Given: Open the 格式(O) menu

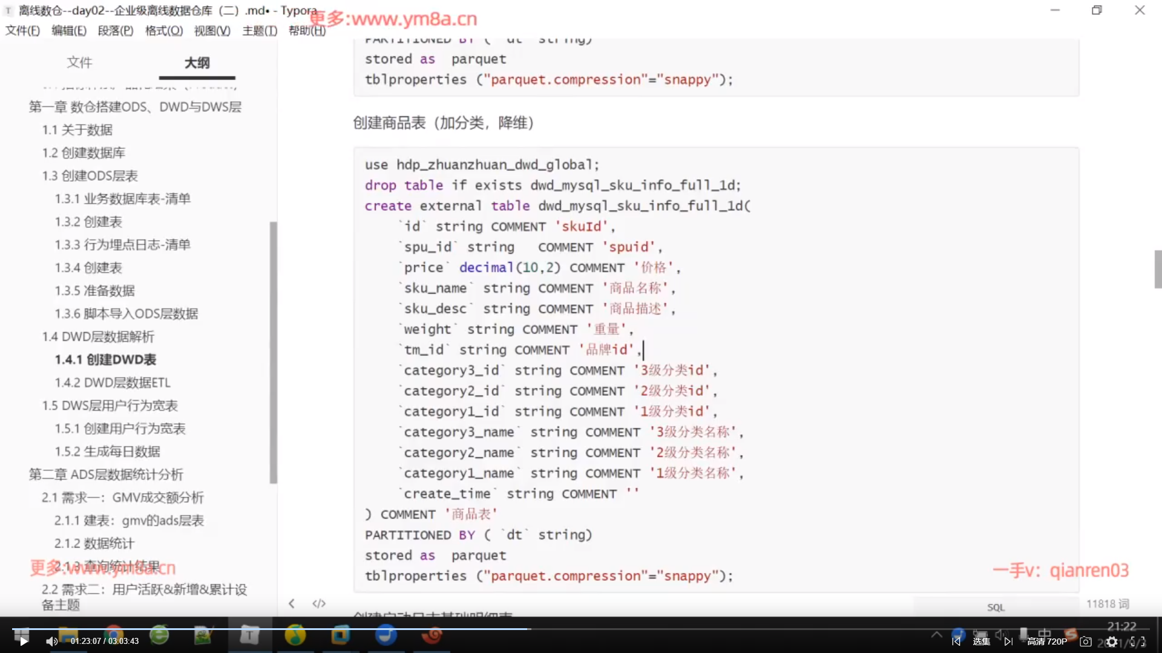Looking at the screenshot, I should tap(163, 31).
